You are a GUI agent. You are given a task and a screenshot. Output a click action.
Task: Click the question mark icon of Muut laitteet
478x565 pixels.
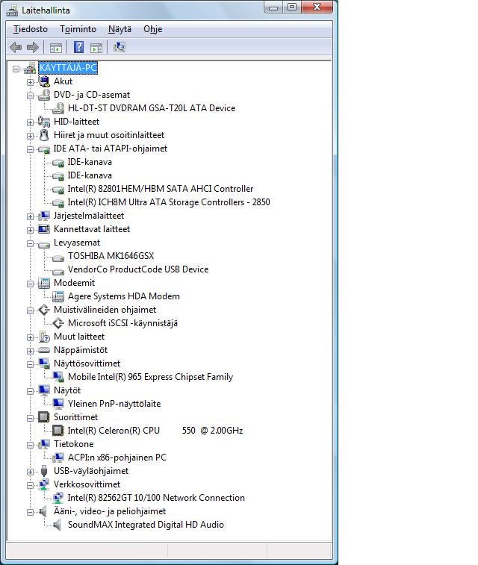pos(44,337)
